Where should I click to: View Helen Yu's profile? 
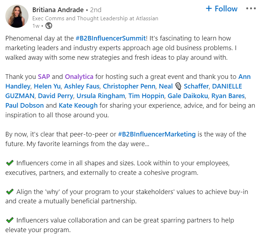click(50, 86)
